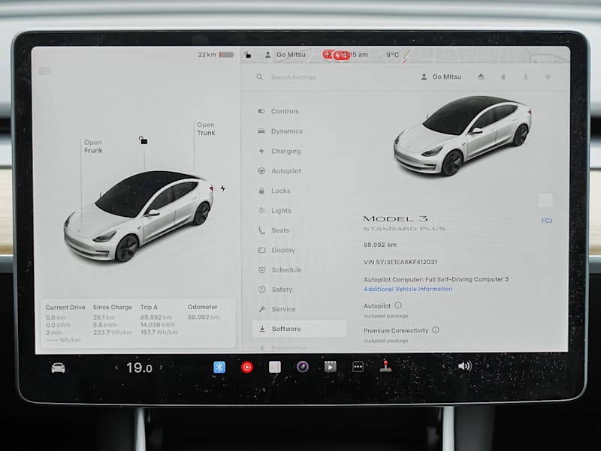Increase cabin temperature with right arrow

(x=161, y=367)
